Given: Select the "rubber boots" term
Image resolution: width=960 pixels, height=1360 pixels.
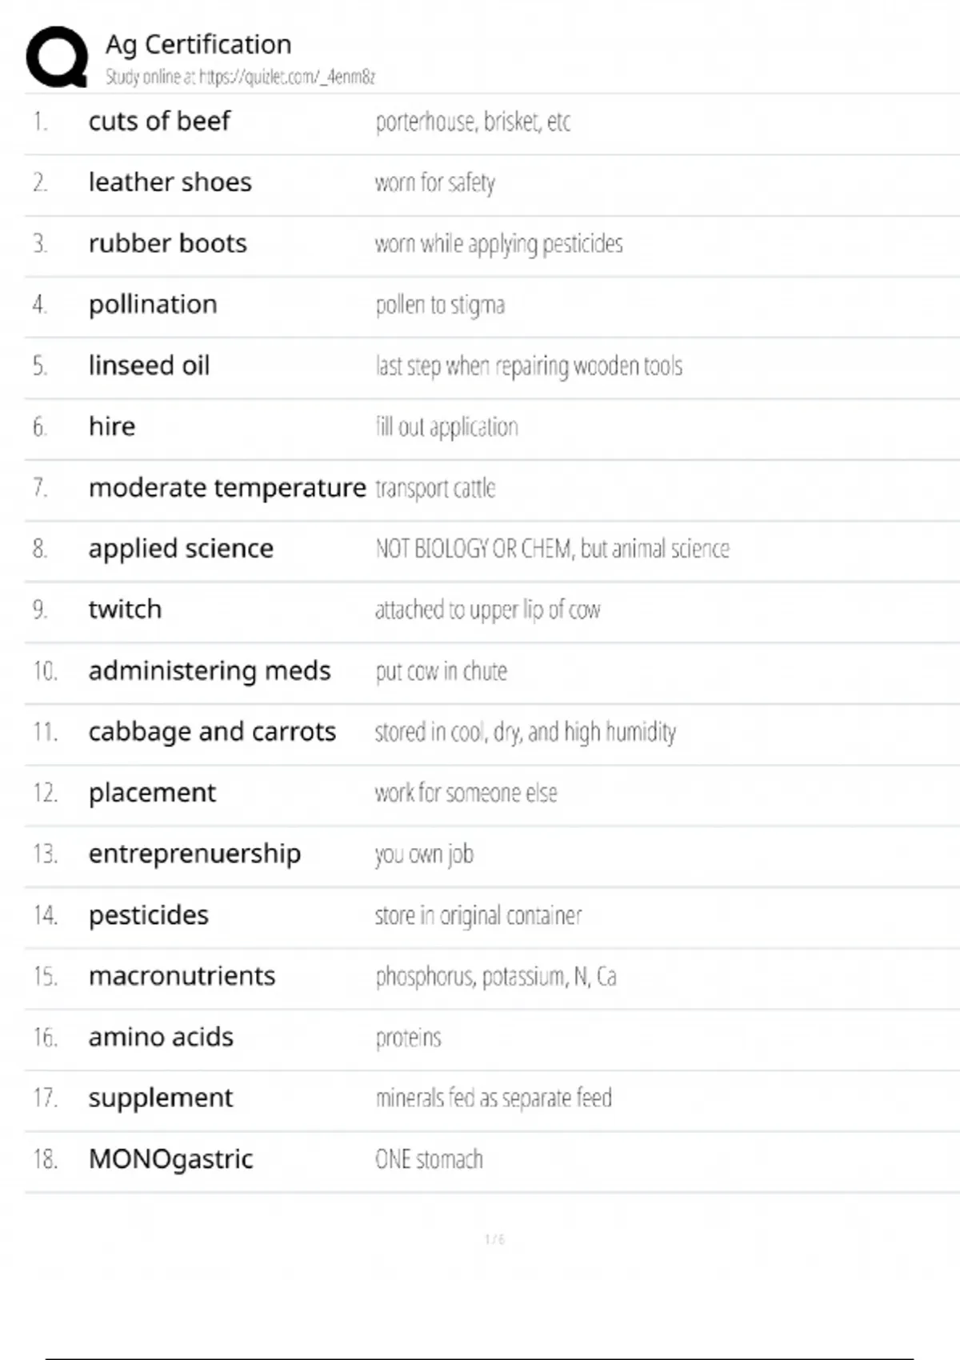Looking at the screenshot, I should click(x=167, y=243).
